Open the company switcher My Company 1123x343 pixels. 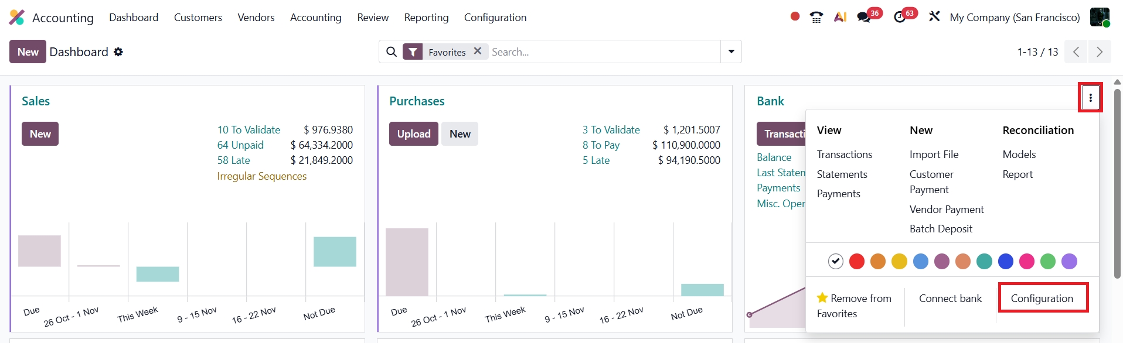coord(1015,18)
